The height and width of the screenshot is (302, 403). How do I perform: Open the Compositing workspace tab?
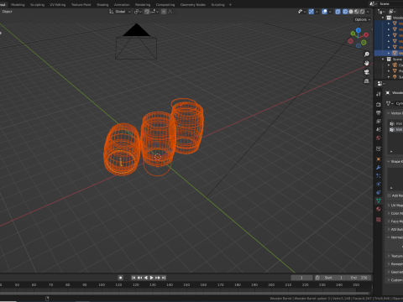[x=165, y=4]
